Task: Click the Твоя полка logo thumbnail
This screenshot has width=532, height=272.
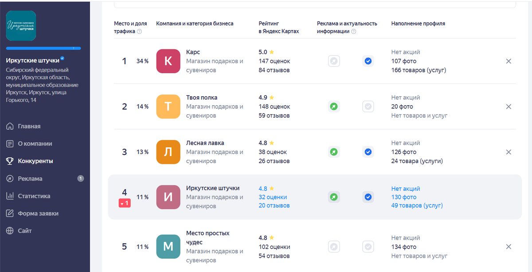Action: coord(168,106)
